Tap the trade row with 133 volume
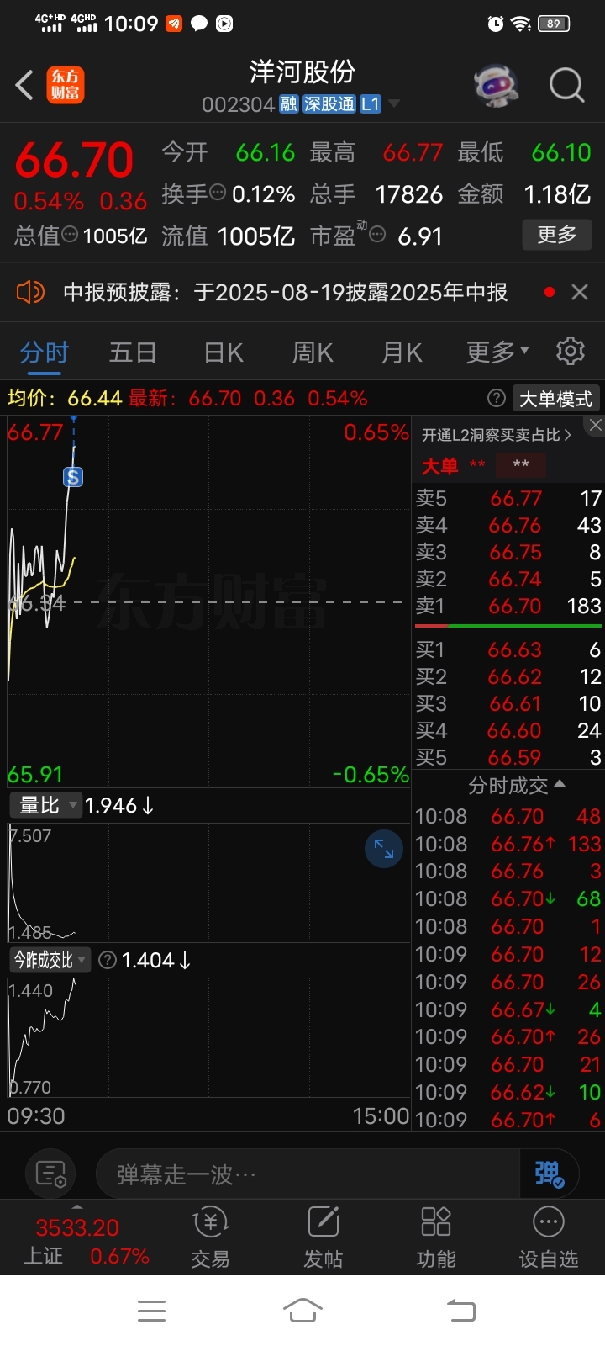Viewport: 605px width, 1346px height. click(508, 844)
